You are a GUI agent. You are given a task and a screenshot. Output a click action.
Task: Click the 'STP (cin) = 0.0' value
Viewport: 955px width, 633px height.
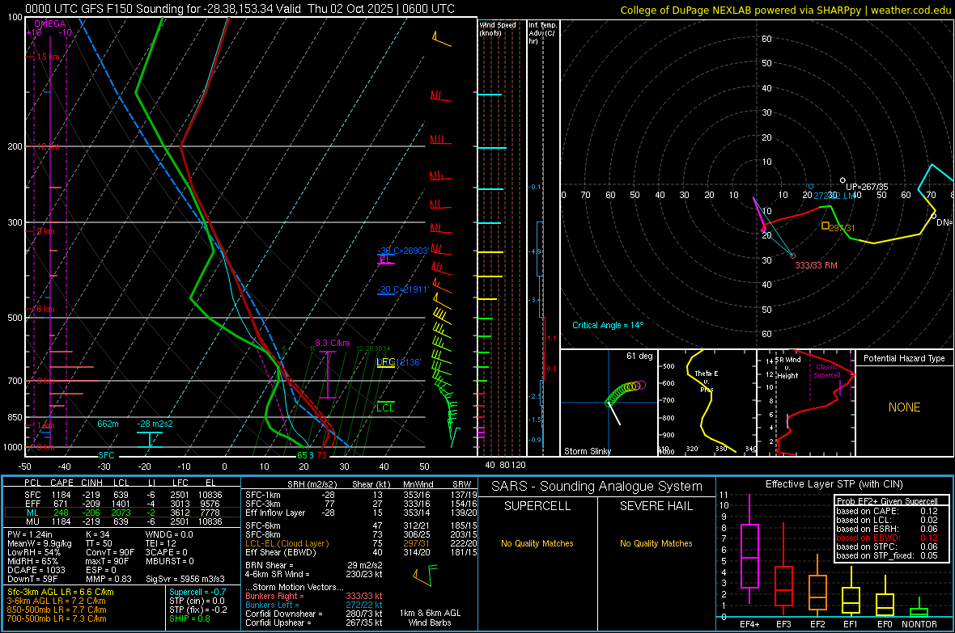pos(197,601)
